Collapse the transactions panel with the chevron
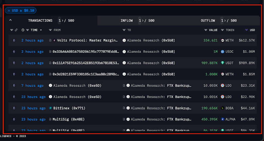The height and width of the screenshot is (141, 264). point(10,21)
